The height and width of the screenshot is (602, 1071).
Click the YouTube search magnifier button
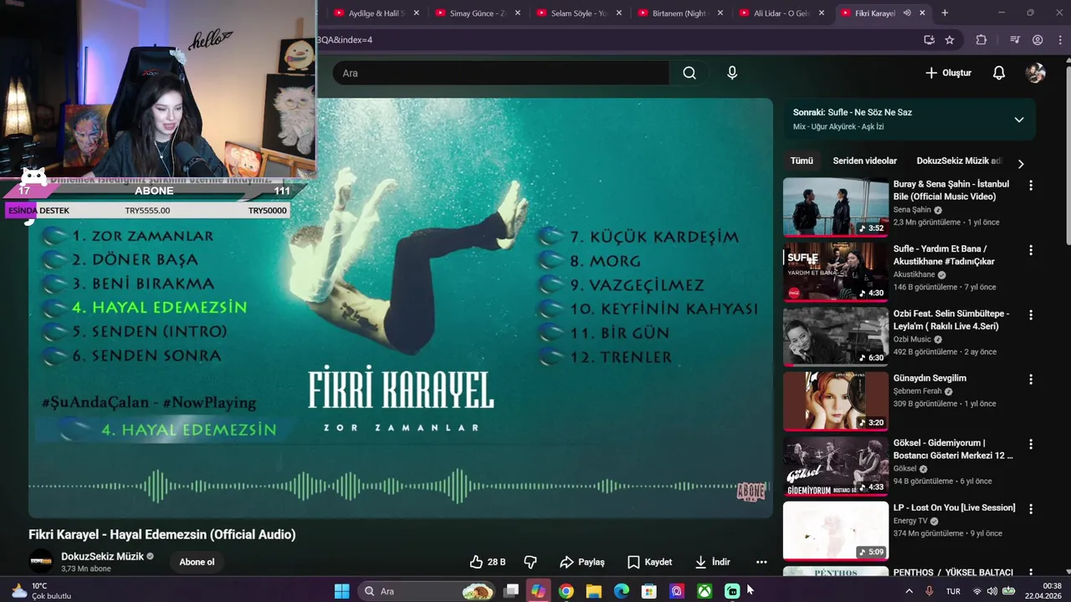[x=689, y=73]
